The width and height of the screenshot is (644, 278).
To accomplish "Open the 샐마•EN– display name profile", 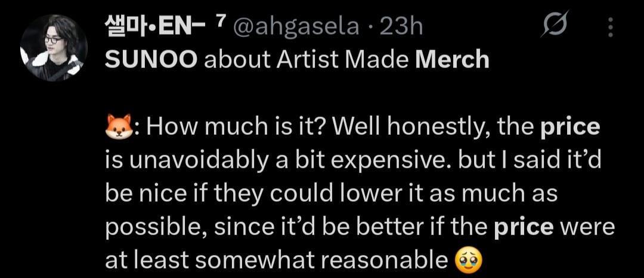I will coord(150,27).
